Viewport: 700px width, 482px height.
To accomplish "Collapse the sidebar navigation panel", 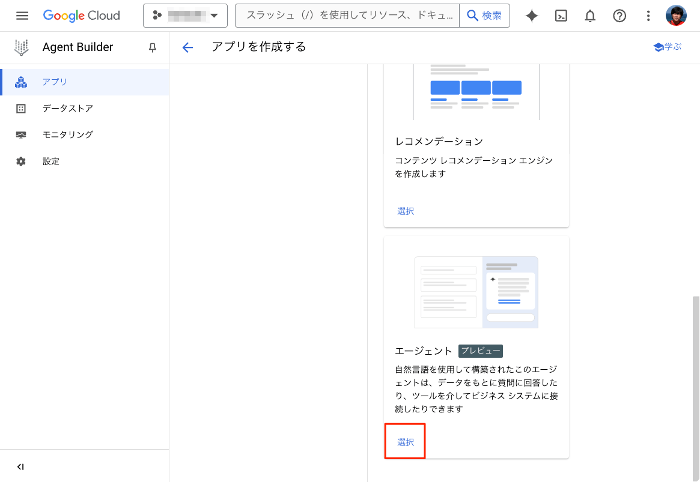I will pos(20,467).
